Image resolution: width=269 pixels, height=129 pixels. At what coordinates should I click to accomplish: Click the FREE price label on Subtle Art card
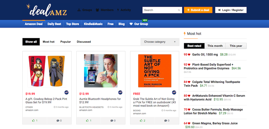click(137, 94)
